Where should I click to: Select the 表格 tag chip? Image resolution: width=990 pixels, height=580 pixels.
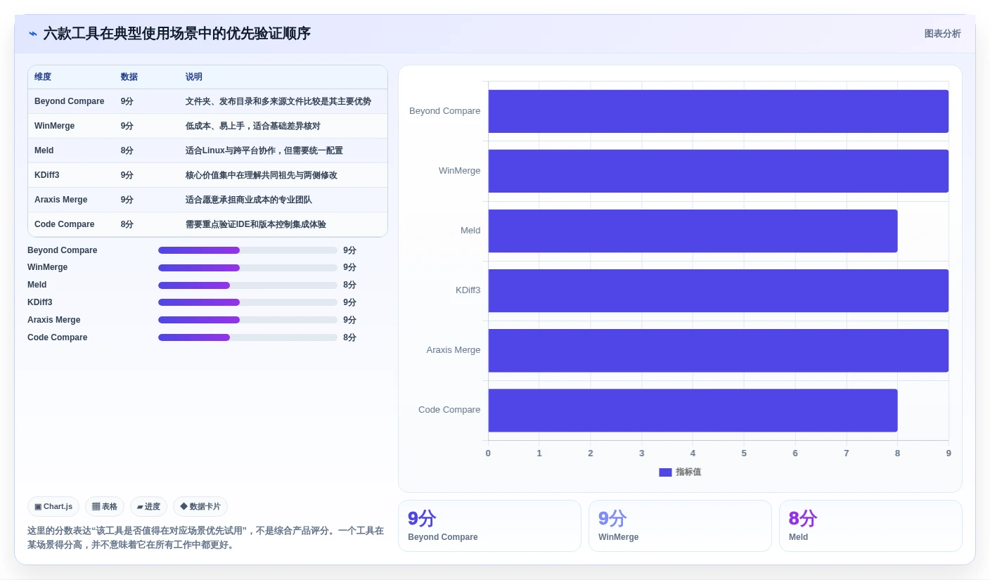click(105, 506)
